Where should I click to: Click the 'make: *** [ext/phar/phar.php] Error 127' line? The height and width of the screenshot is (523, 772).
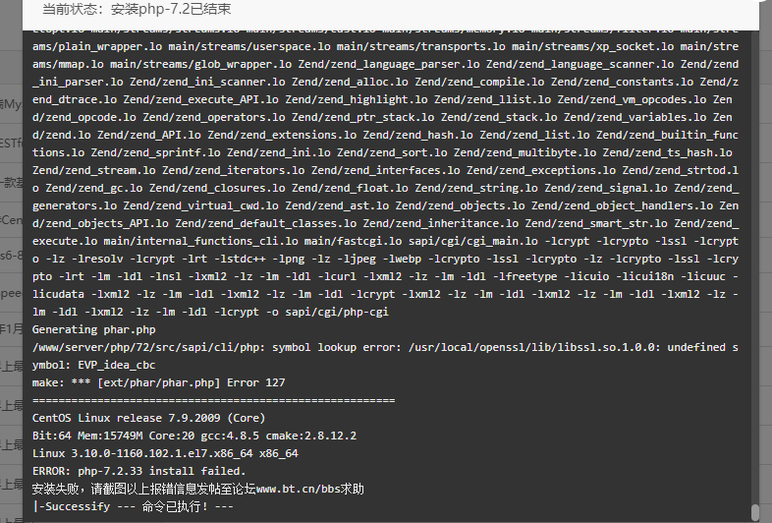click(x=158, y=383)
